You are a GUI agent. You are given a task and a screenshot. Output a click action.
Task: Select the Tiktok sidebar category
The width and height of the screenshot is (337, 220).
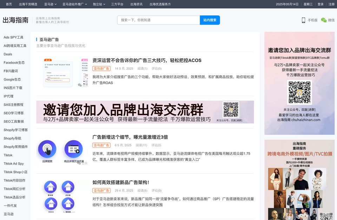click(x=8, y=155)
